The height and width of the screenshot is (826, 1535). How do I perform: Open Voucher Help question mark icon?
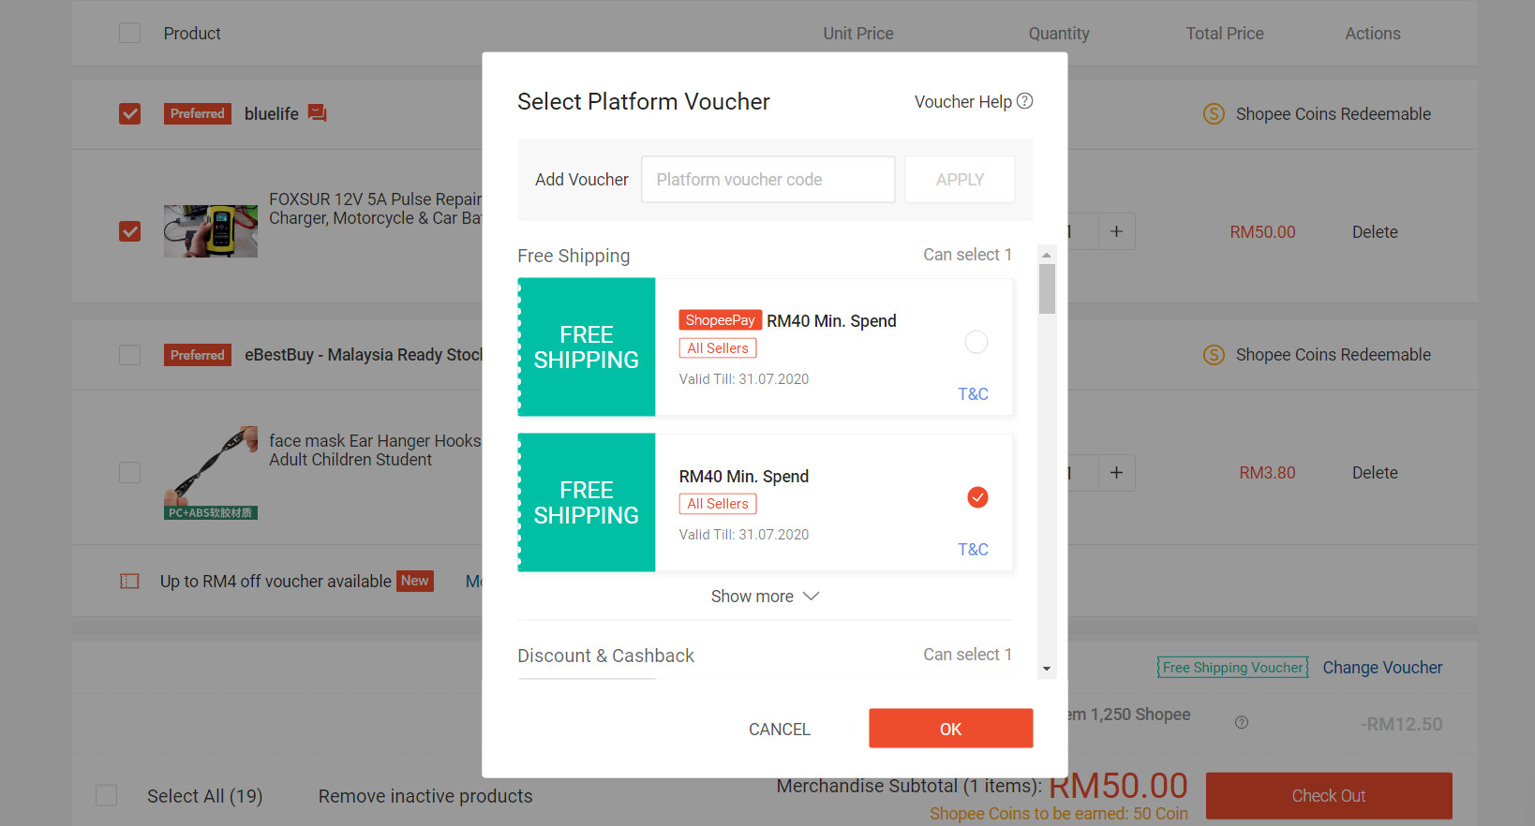tap(1025, 101)
